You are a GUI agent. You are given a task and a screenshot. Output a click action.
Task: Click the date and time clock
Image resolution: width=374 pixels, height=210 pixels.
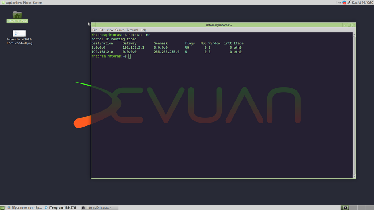point(362,3)
